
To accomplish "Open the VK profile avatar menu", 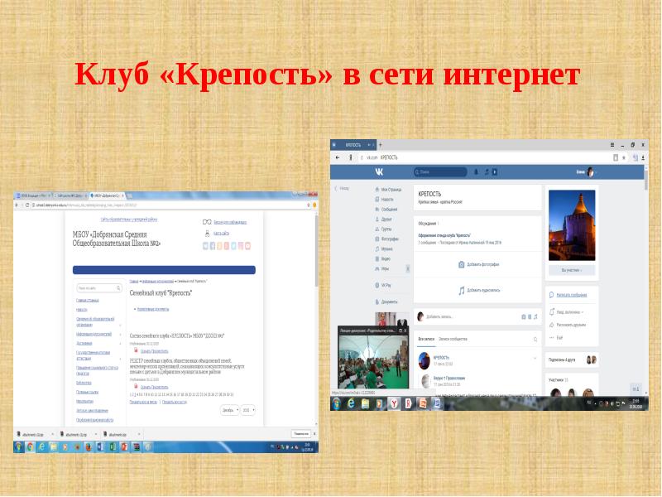I will [591, 172].
